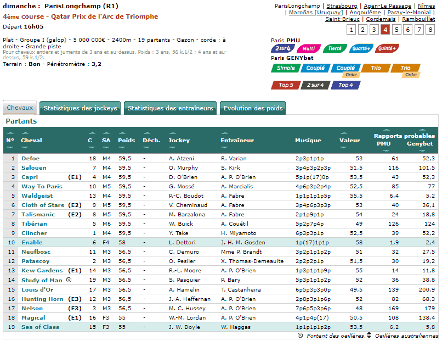
Task: Select the red Top 5 bet badge
Action: pyautogui.click(x=286, y=85)
